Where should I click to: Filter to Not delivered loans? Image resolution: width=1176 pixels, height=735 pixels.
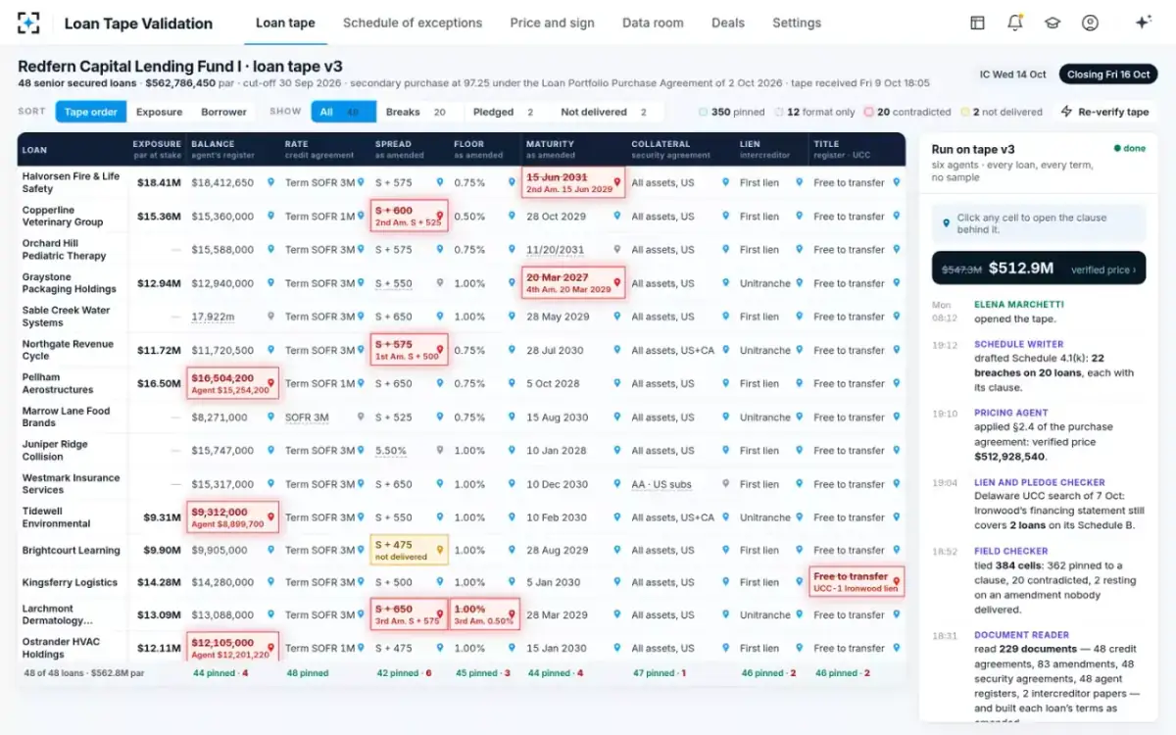coord(604,112)
